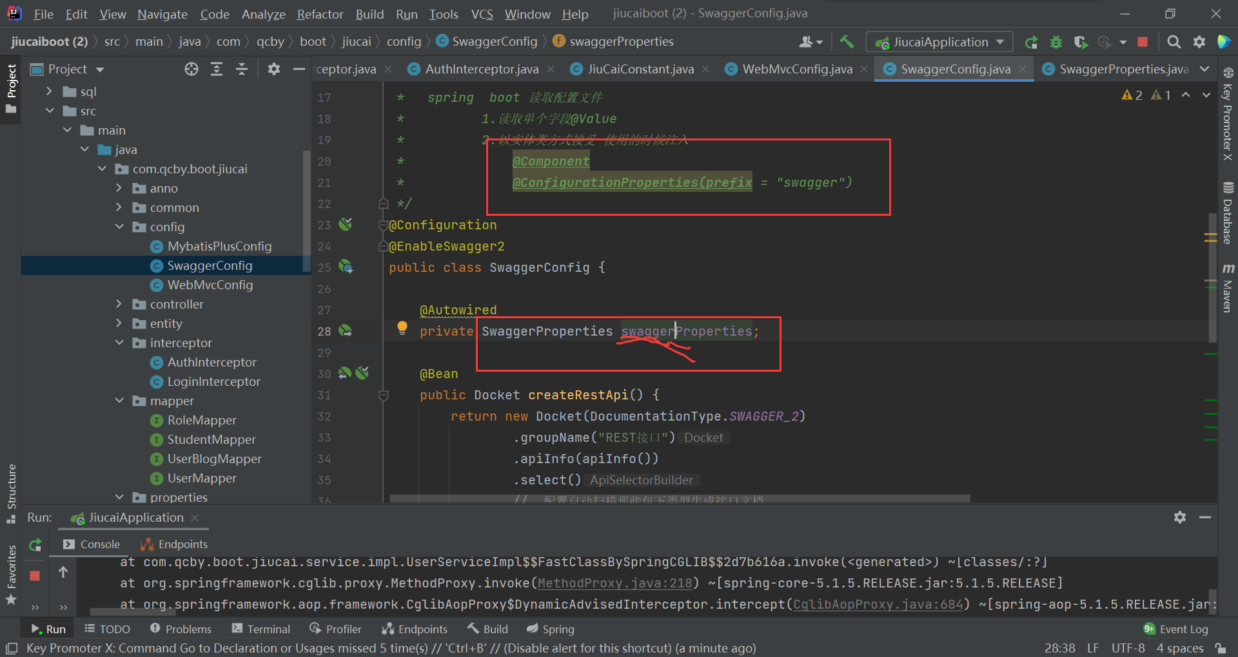Run JiucaiApplication with coverage shield icon
Screen dimensions: 1238x657
click(x=1080, y=41)
